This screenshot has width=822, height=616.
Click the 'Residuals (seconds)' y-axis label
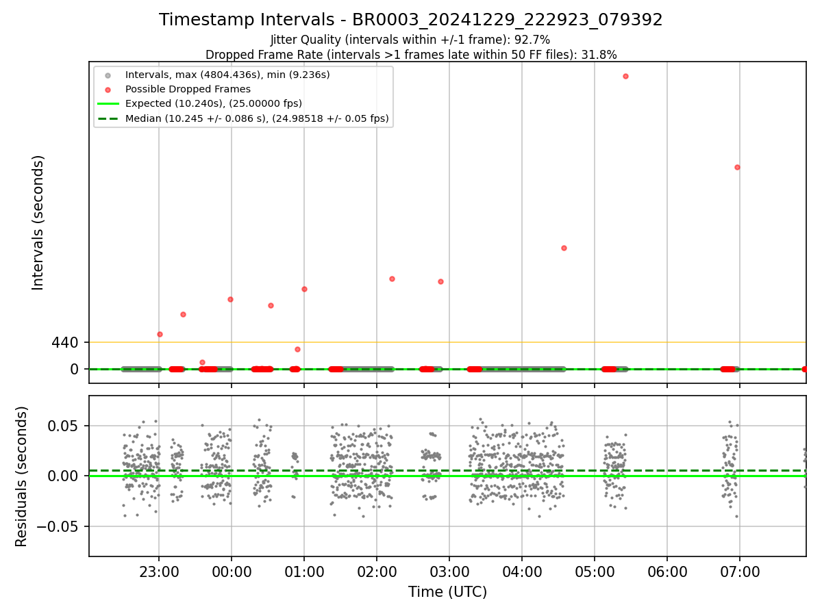coord(22,476)
